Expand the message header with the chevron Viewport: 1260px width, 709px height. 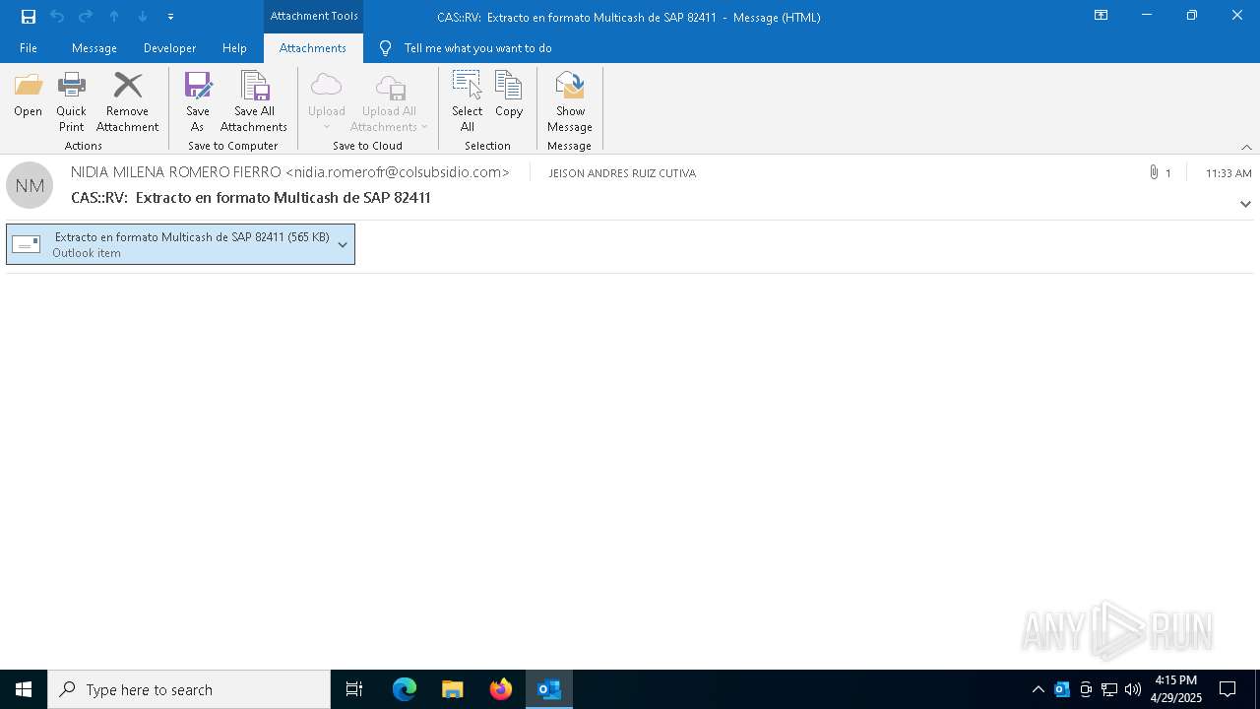tap(1245, 204)
